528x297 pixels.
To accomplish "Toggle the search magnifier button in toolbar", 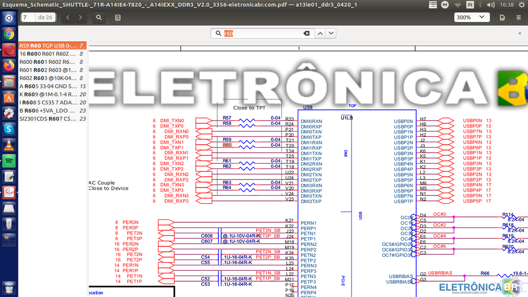I will click(99, 17).
